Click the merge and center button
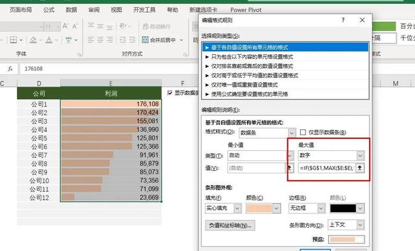The image size is (415, 251). tap(159, 40)
